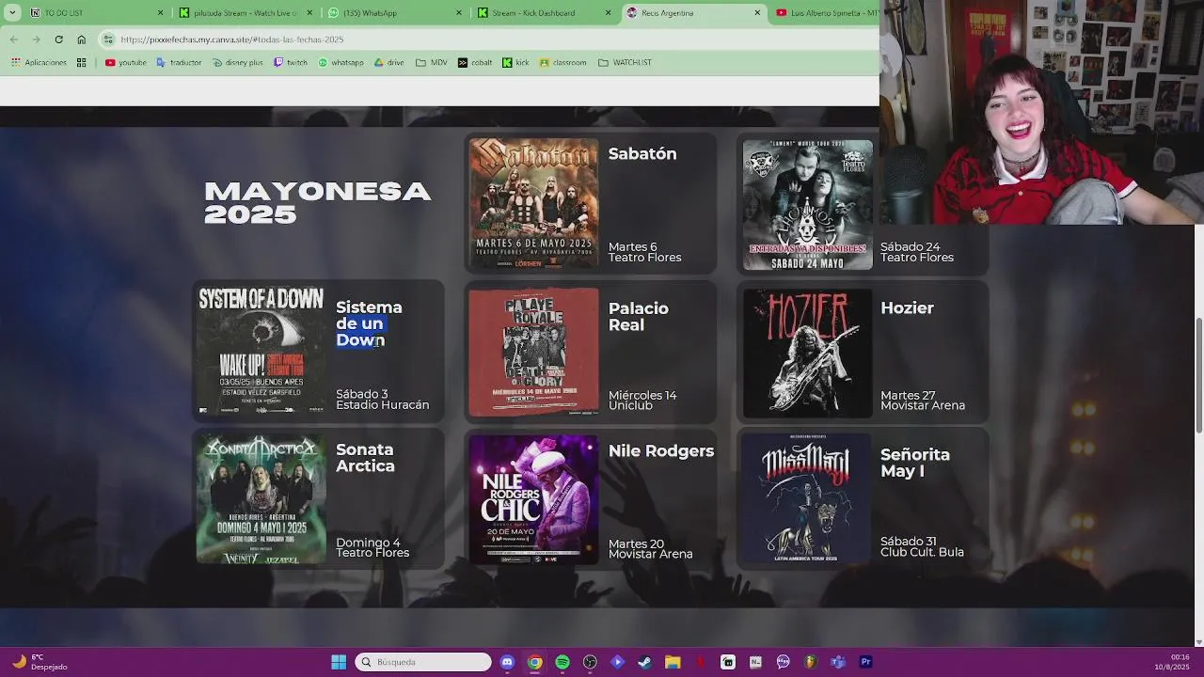Expand the MDV bookmarks folder
1204x677 pixels.
(x=431, y=62)
